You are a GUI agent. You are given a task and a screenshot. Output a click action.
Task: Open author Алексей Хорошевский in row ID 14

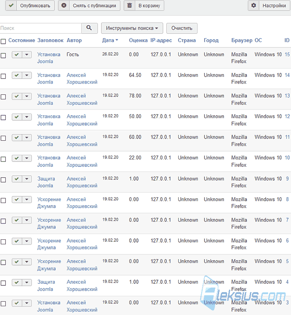(82, 79)
